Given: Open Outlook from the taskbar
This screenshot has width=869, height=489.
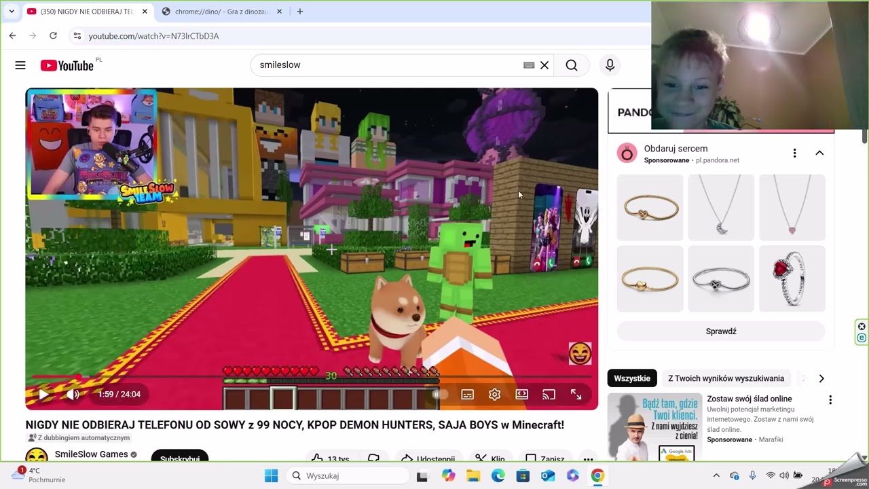Looking at the screenshot, I should pos(548,475).
